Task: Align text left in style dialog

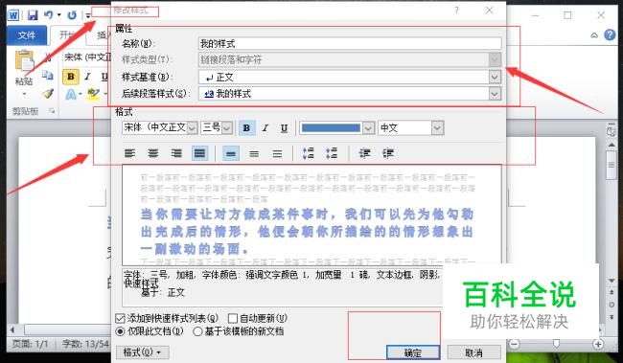Action: click(x=130, y=153)
